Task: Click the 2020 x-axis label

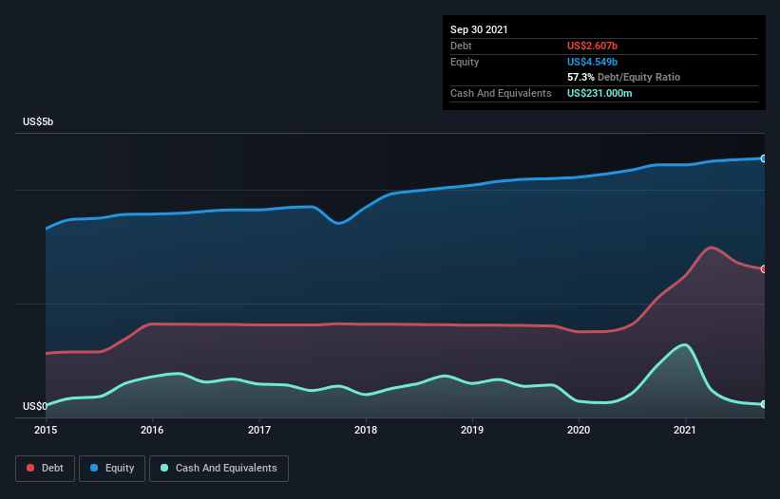Action: click(x=579, y=430)
